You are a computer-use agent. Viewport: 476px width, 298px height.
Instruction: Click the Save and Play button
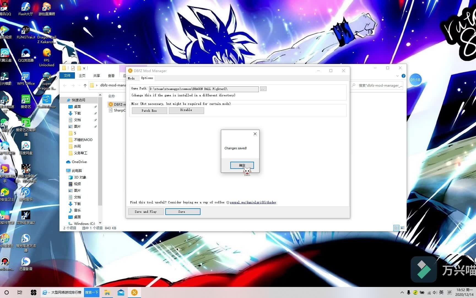pyautogui.click(x=146, y=212)
